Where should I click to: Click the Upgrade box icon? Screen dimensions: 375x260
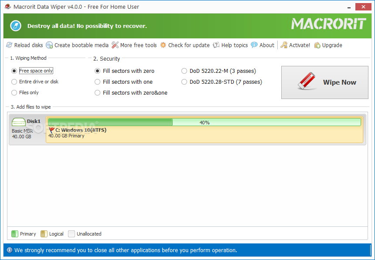(x=317, y=45)
